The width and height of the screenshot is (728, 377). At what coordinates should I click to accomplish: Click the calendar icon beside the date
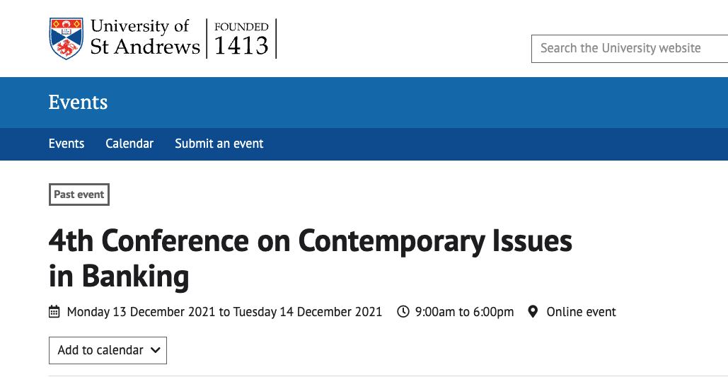54,311
